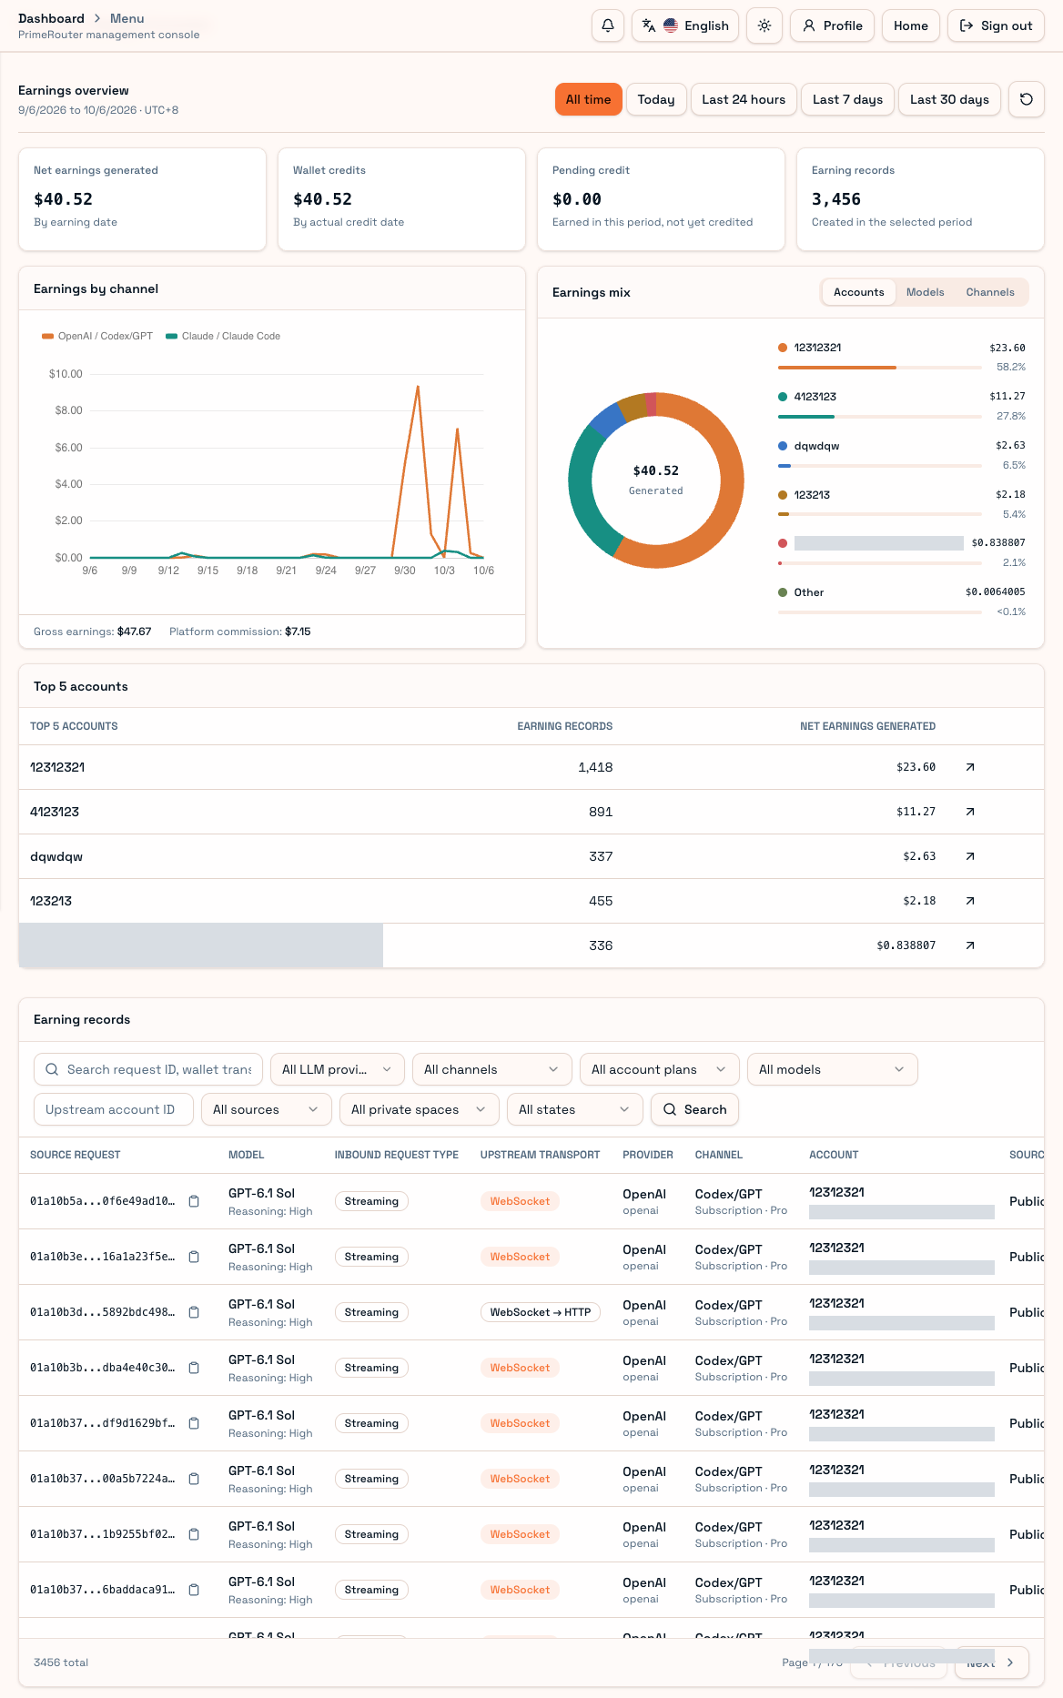Open account dqwdqw details arrow
This screenshot has height=1698, width=1063.
point(970,856)
